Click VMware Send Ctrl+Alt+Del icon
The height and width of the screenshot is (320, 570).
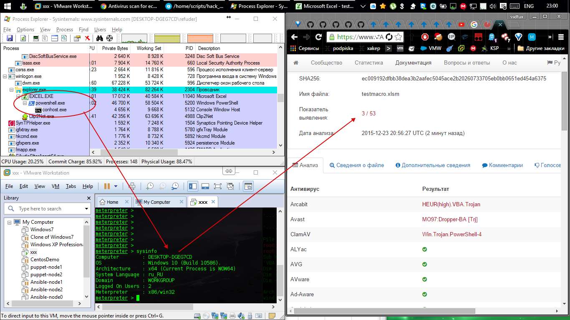pyautogui.click(x=132, y=186)
